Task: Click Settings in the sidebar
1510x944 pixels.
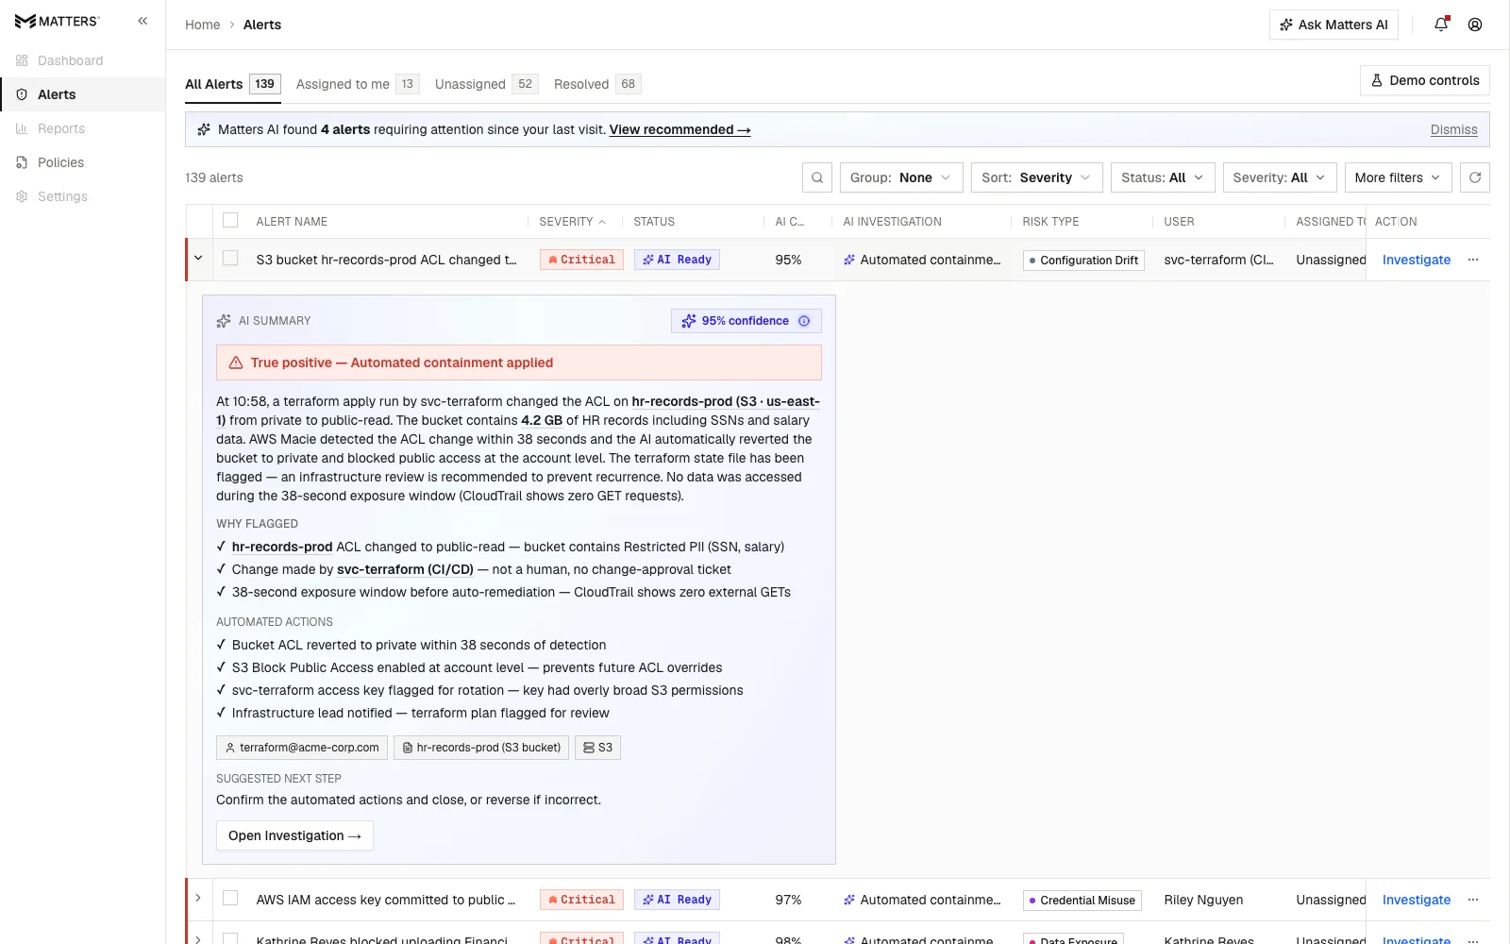Action: (83, 196)
